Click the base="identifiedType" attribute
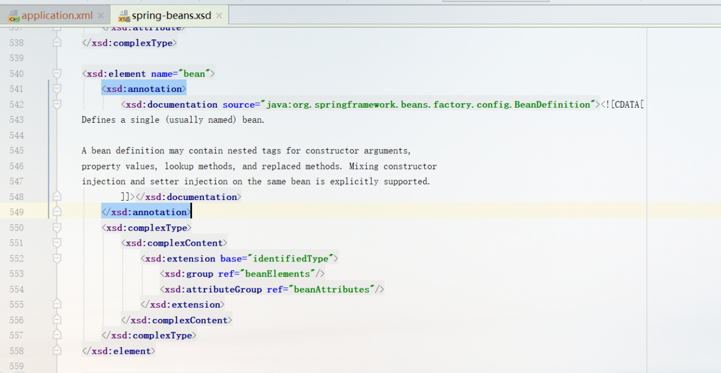The image size is (721, 373). tap(277, 259)
